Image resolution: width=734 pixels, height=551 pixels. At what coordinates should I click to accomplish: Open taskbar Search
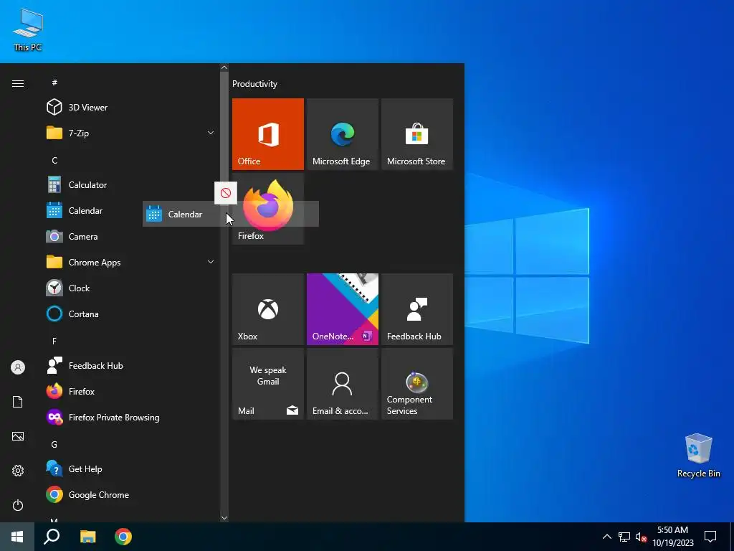(52, 537)
